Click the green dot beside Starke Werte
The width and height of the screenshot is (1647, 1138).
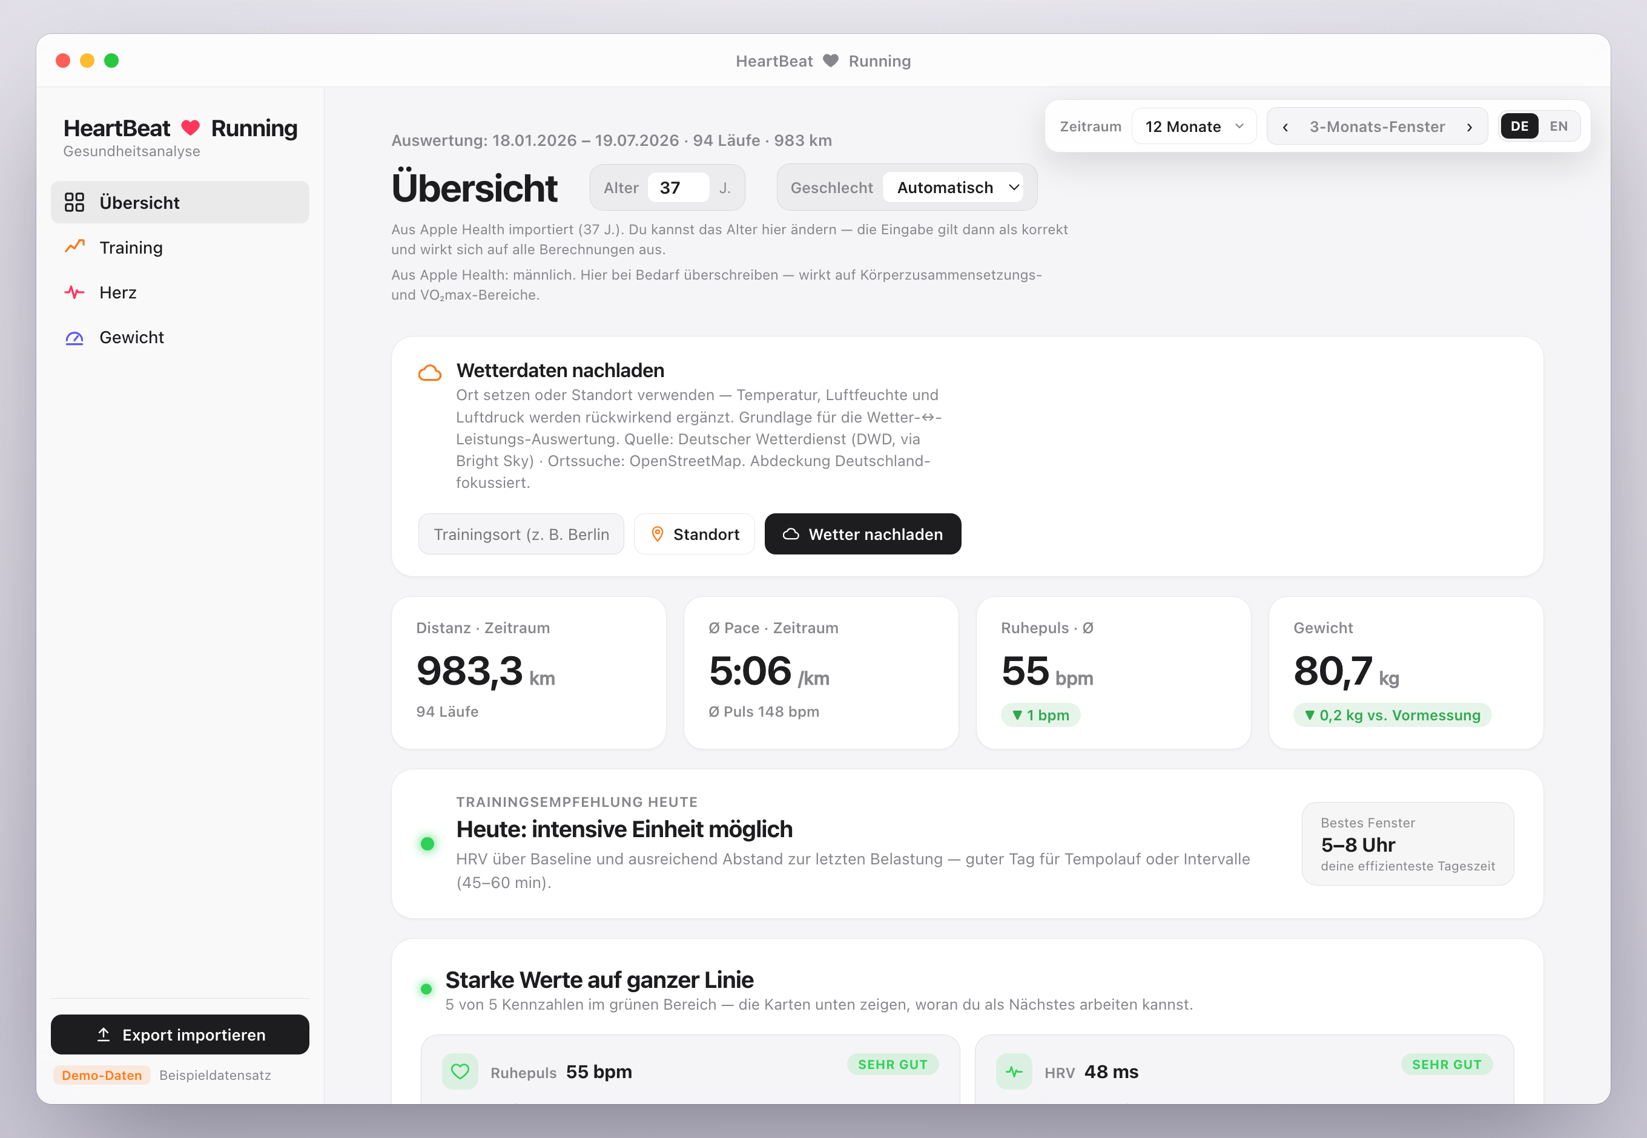pos(426,989)
